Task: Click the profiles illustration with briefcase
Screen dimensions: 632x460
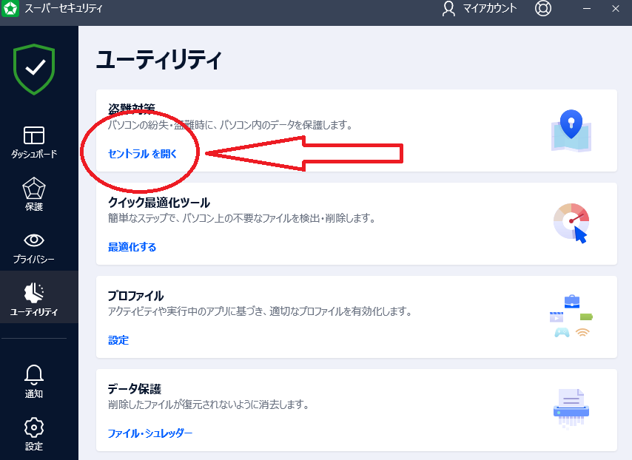Action: click(571, 317)
